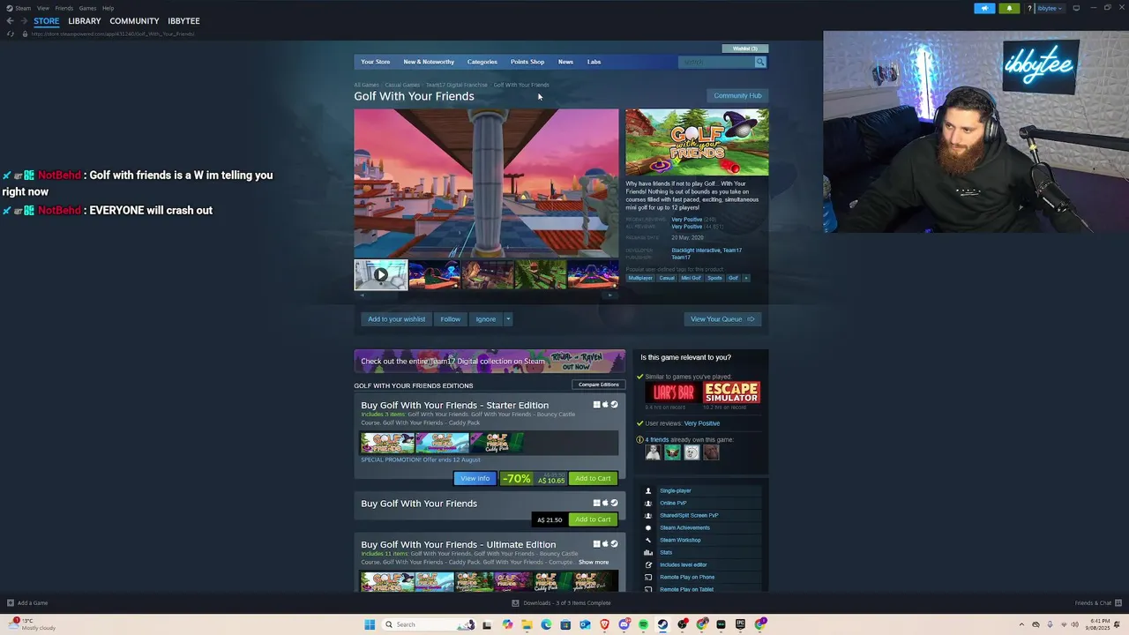Open the Games menu
The image size is (1129, 635).
pos(87,8)
